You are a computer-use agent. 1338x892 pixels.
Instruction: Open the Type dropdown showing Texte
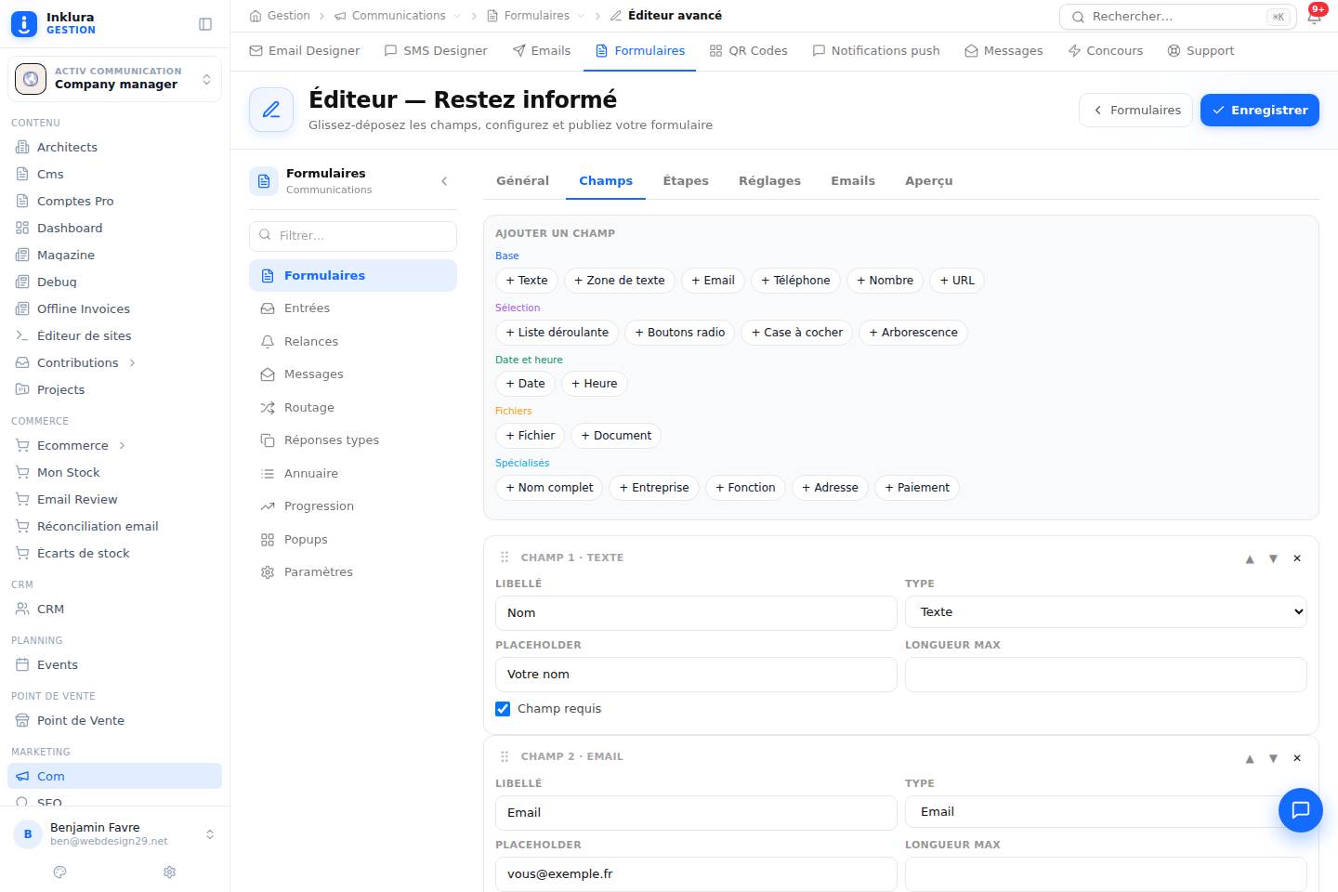(x=1106, y=612)
